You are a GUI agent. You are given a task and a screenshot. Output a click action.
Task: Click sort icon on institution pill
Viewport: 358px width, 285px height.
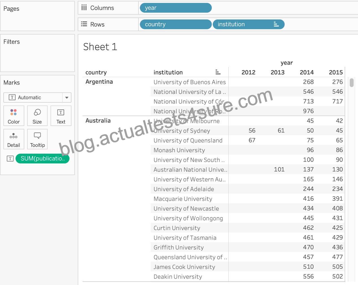click(x=276, y=24)
